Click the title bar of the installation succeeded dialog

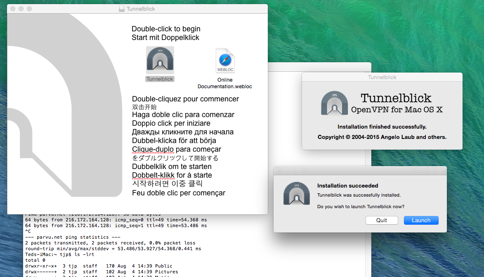(360, 171)
